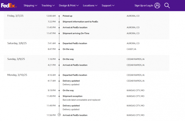Click the user profile avatar icon
Screen dimensions: 185x121
(157, 5)
